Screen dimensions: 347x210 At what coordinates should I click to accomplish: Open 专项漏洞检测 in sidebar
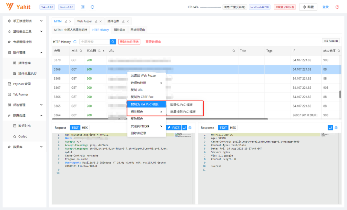pyautogui.click(x=24, y=42)
